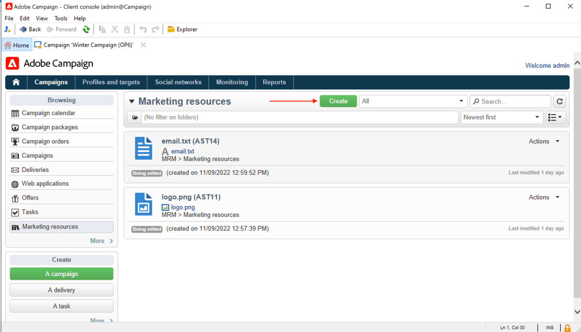Switch to the Monitoring tab

(232, 82)
